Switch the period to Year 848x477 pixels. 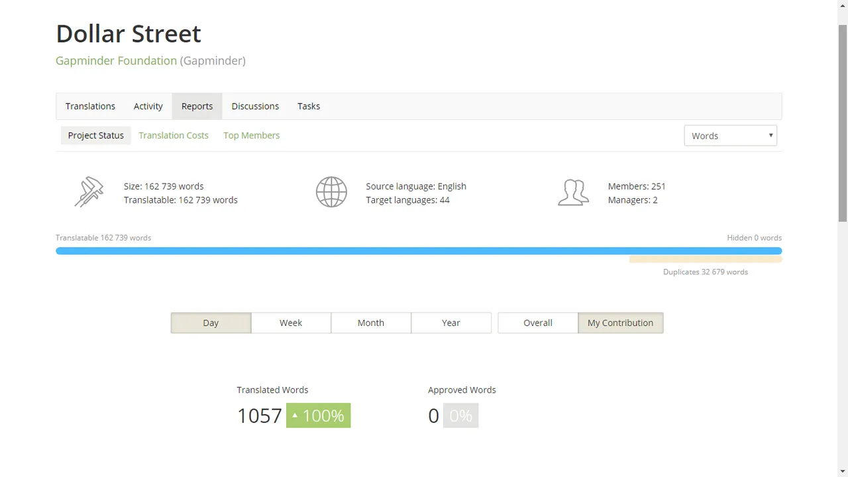[451, 323]
